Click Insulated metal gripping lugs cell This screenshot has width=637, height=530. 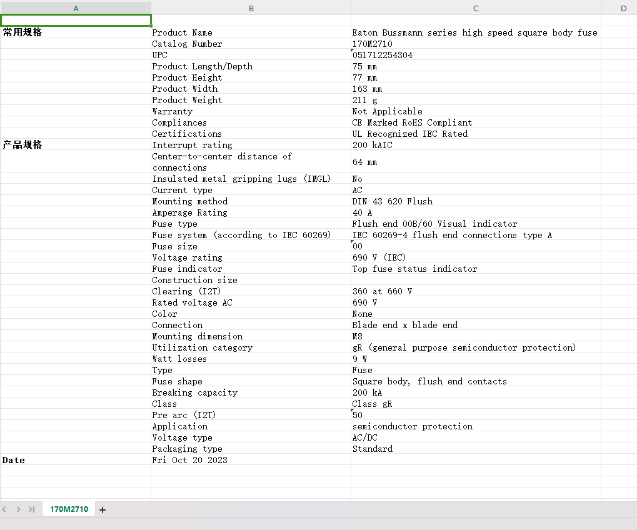pos(251,178)
